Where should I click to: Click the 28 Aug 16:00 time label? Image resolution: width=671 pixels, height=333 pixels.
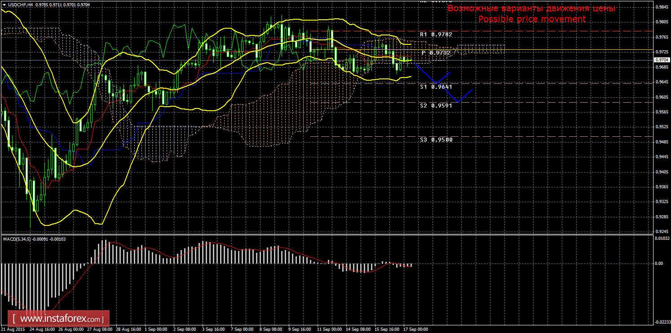(x=128, y=329)
